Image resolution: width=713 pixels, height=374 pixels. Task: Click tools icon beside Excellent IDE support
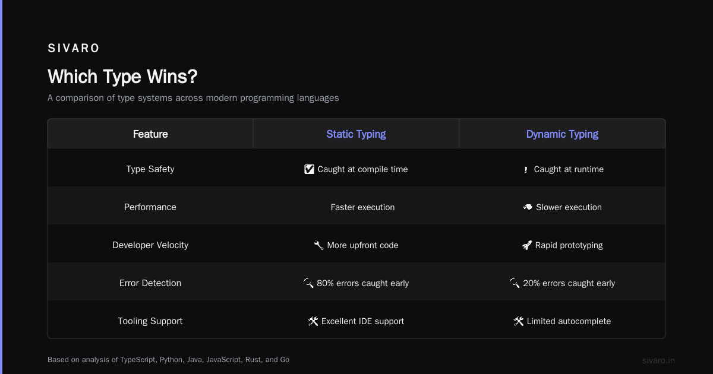pyautogui.click(x=313, y=321)
